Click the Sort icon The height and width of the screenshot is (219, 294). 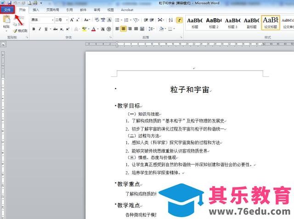[x=170, y=20]
